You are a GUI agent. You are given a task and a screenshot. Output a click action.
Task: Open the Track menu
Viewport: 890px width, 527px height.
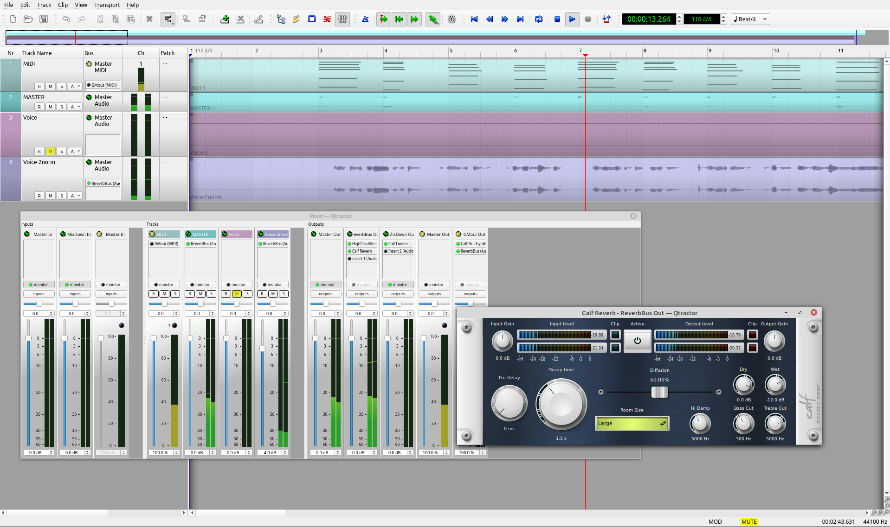pyautogui.click(x=44, y=5)
